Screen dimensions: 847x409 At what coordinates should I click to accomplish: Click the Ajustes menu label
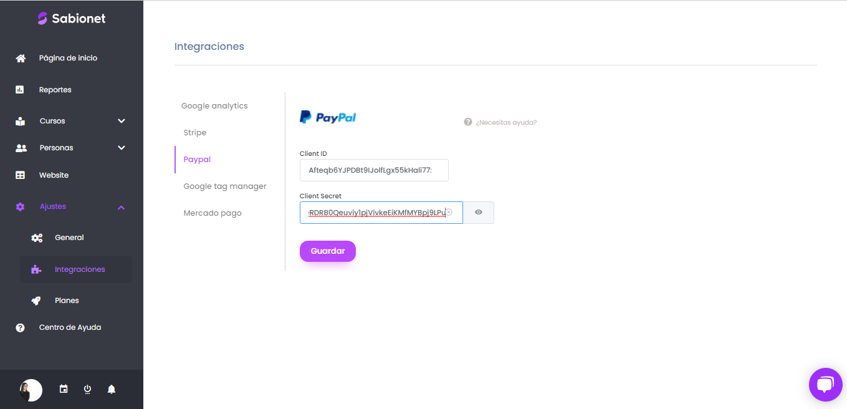pyautogui.click(x=53, y=206)
